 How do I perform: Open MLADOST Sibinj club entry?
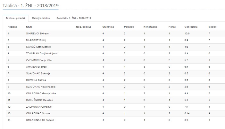(x=36, y=40)
